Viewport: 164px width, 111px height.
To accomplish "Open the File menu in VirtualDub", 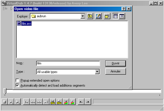I will pos(5,8).
